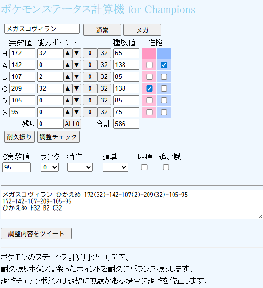The image size is (263, 288).
Task: Check the A plus nature checkbox
Action: (149, 65)
